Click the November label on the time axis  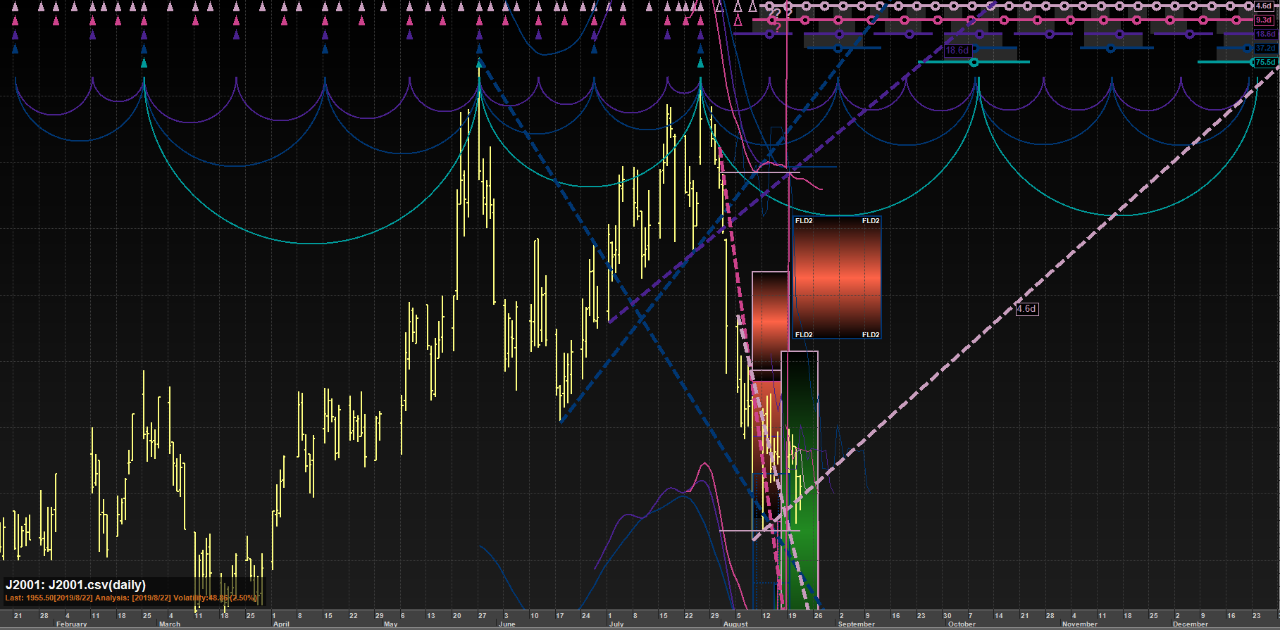1079,624
